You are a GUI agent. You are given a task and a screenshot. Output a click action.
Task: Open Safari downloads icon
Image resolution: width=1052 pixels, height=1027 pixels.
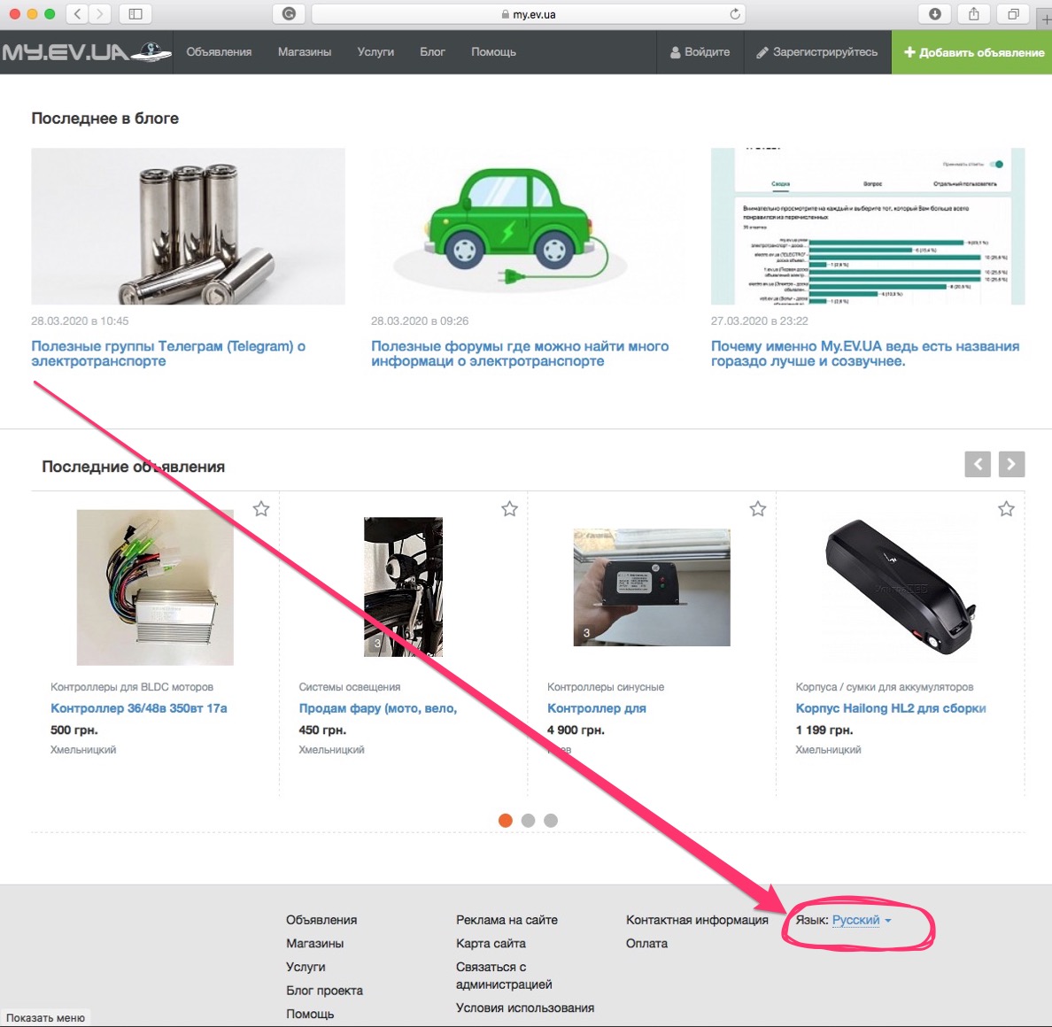[935, 14]
